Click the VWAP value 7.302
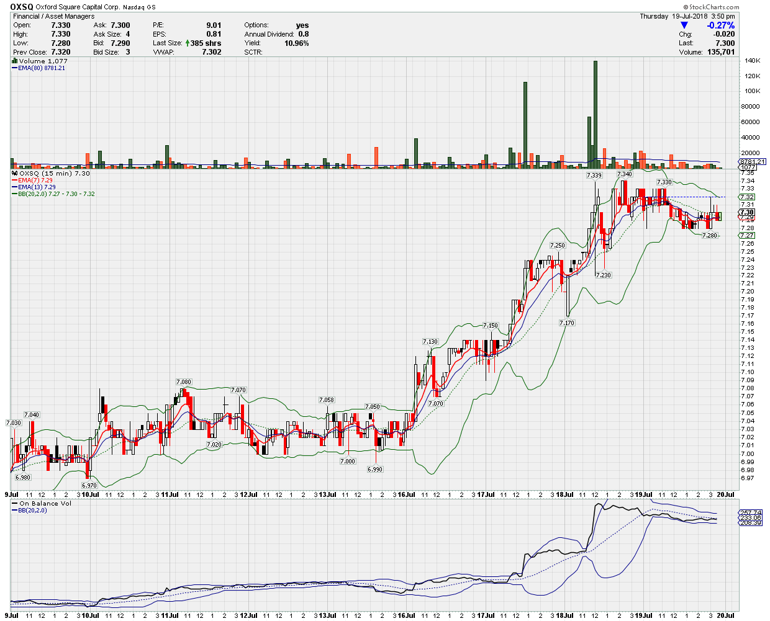The width and height of the screenshot is (770, 621). point(212,52)
